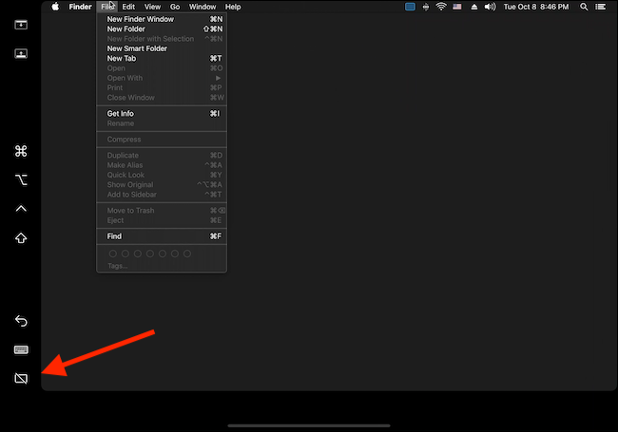The width and height of the screenshot is (618, 432).
Task: Open the Go menu
Action: [175, 7]
